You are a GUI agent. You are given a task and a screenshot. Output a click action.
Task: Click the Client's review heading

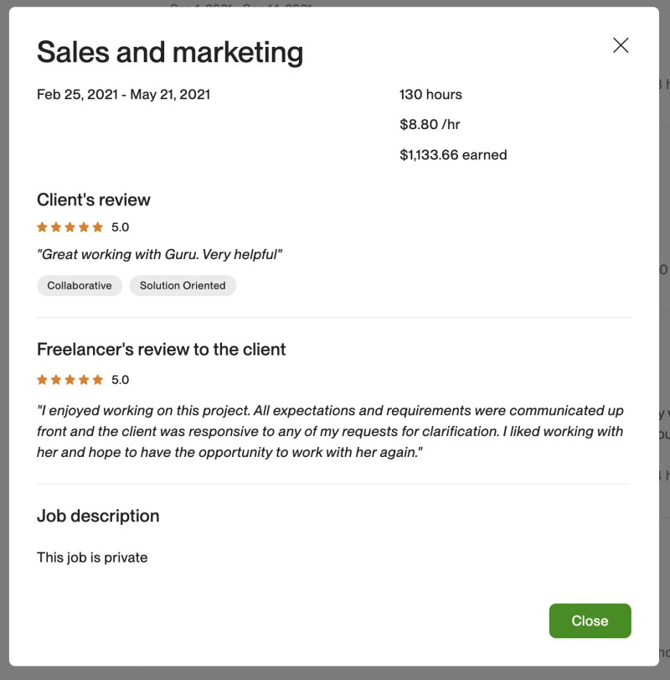[x=94, y=200]
